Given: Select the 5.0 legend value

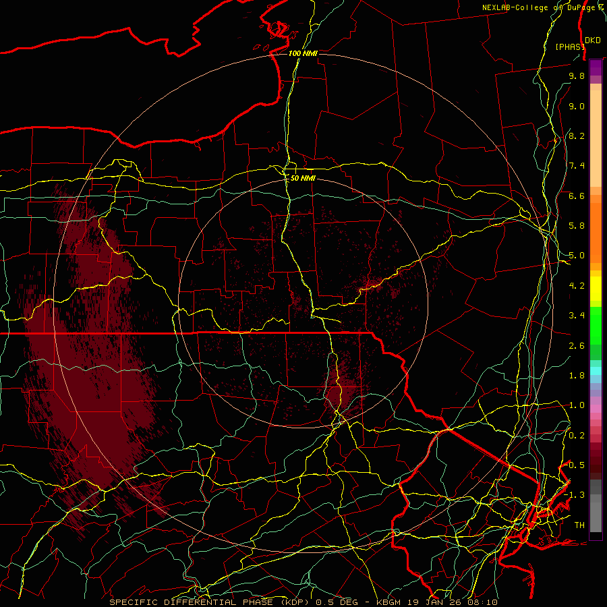Looking at the screenshot, I should pyautogui.click(x=577, y=256).
